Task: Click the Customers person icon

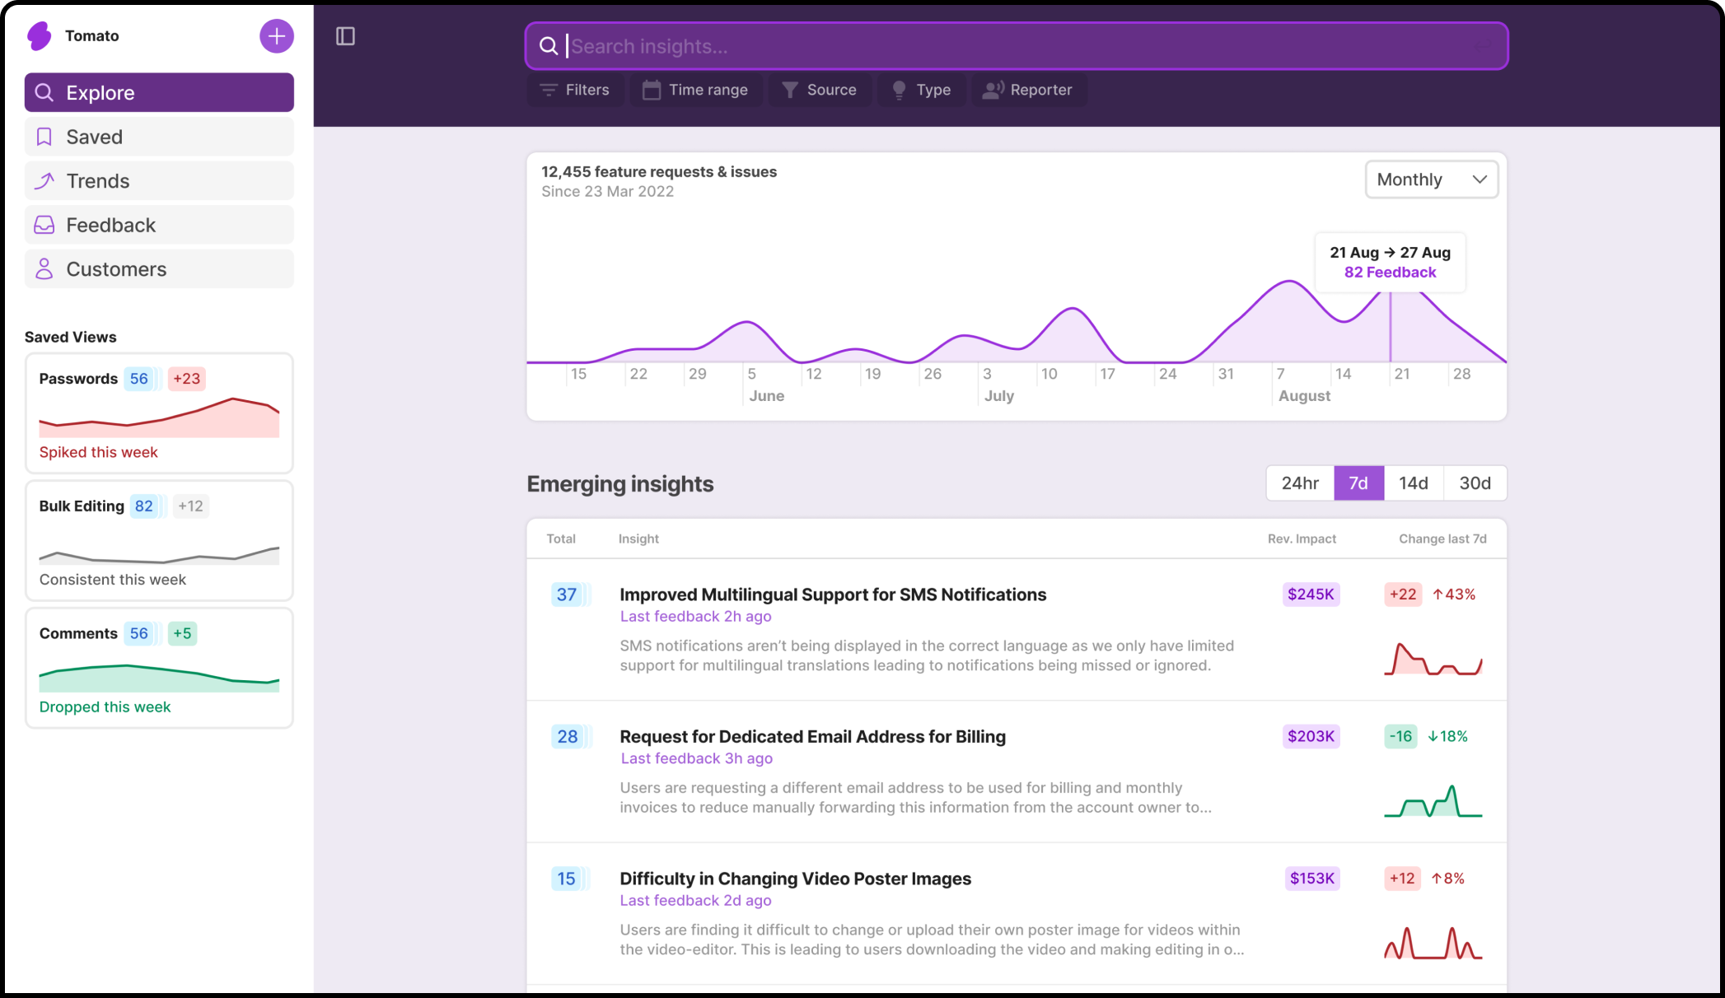Action: click(44, 269)
